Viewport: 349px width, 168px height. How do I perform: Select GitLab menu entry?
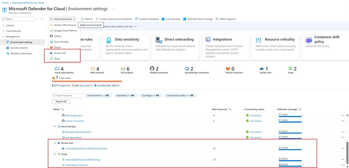[55, 47]
